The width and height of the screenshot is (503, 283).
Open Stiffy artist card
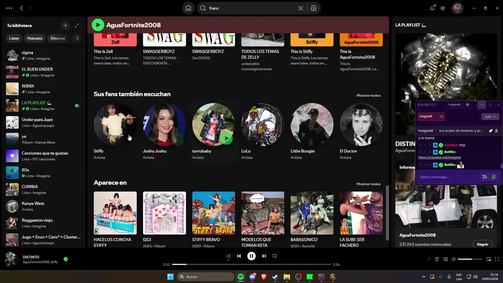[x=115, y=131]
